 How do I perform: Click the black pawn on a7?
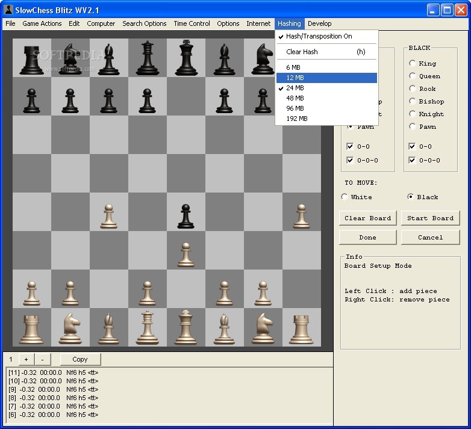[x=31, y=101]
